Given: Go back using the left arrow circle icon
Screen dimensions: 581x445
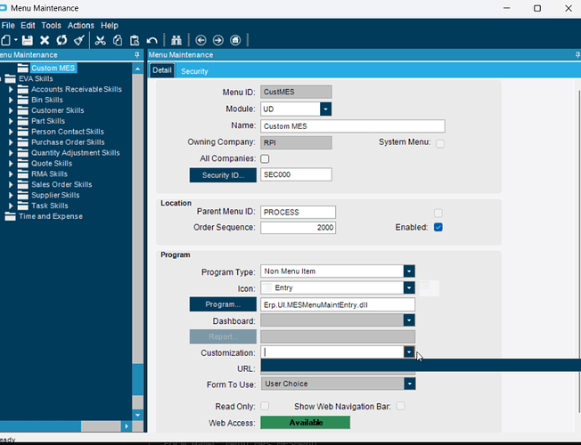Looking at the screenshot, I should pyautogui.click(x=200, y=40).
